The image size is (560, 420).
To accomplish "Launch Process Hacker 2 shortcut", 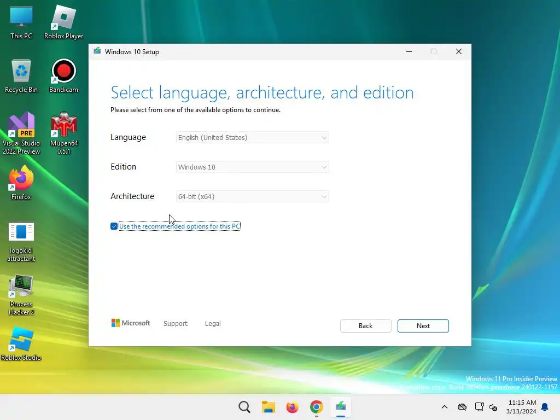I will (21, 295).
